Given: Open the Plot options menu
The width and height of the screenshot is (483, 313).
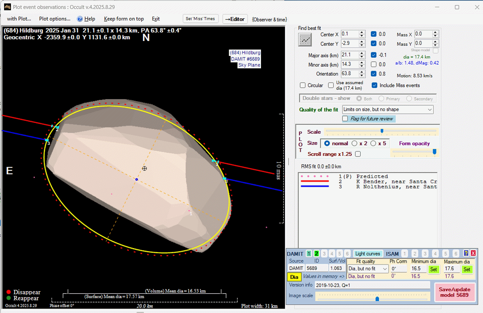Looking at the screenshot, I should point(54,19).
